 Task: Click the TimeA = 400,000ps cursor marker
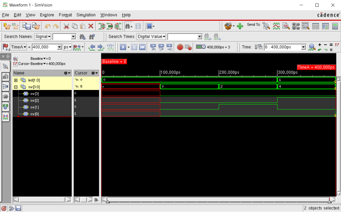coord(316,67)
